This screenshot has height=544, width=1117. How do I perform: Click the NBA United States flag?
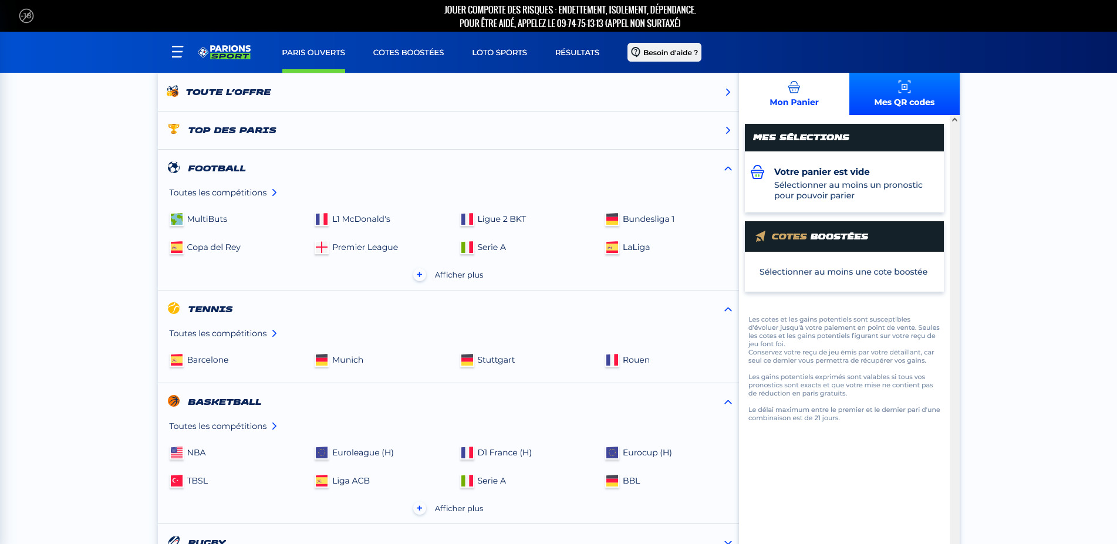(177, 452)
